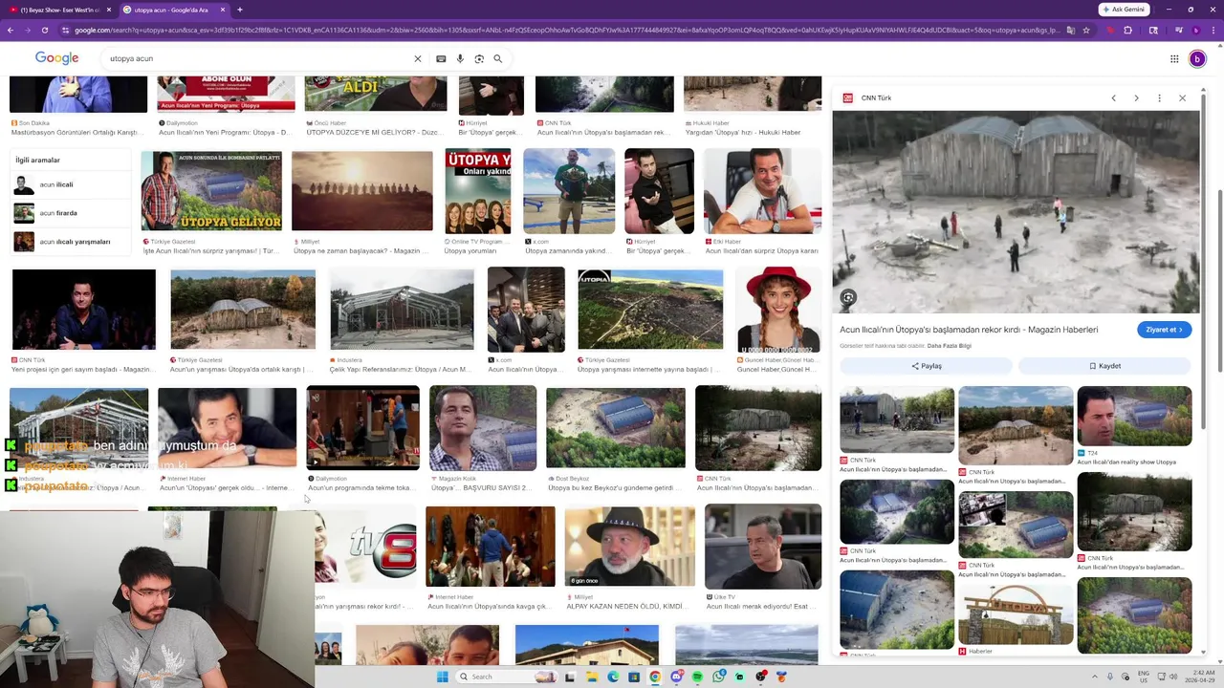Click the utopya acun search field

(x=258, y=59)
